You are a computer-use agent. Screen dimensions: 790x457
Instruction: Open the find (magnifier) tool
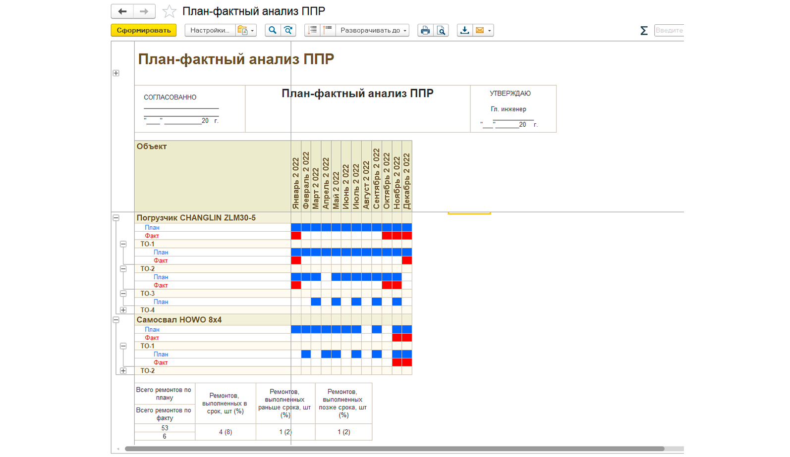pos(272,30)
